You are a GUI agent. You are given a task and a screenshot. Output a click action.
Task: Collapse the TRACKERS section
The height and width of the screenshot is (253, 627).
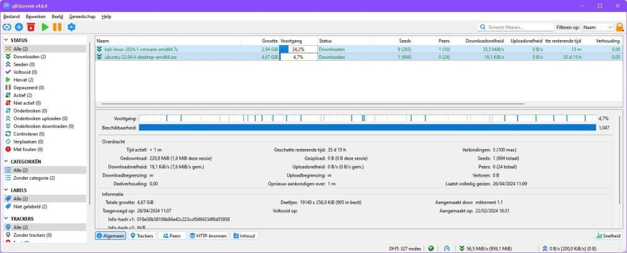click(7, 219)
